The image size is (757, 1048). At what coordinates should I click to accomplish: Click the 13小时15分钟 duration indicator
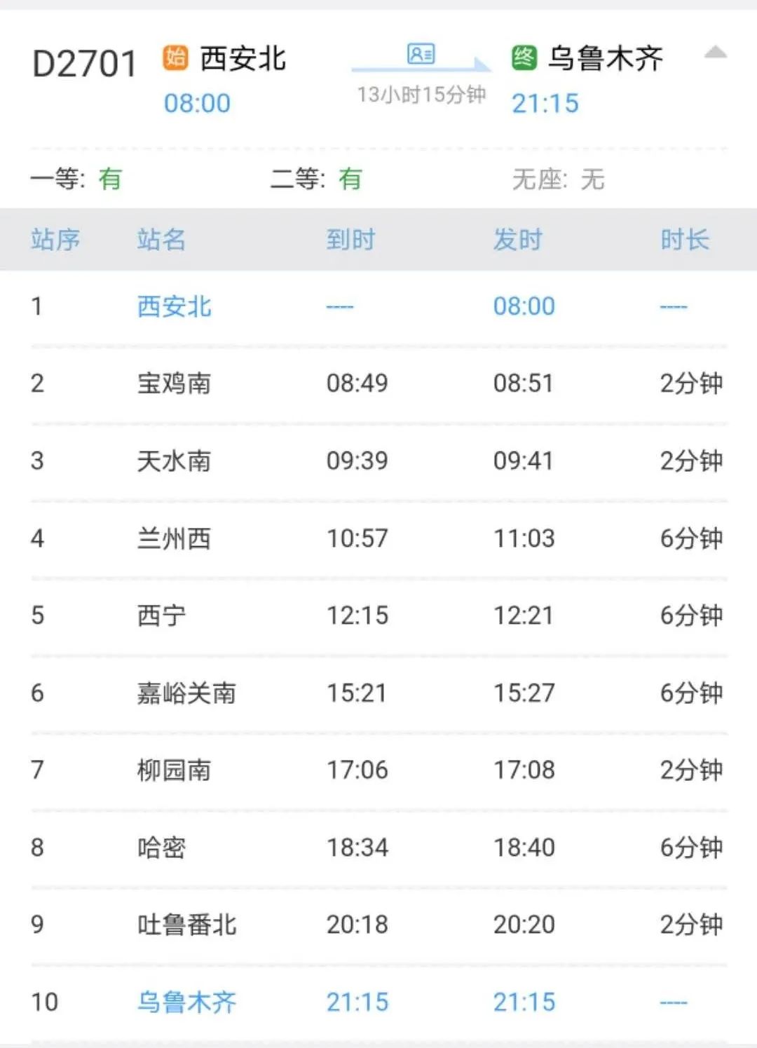[x=421, y=97]
